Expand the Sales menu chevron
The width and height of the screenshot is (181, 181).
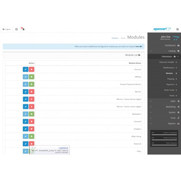(x=151, y=101)
